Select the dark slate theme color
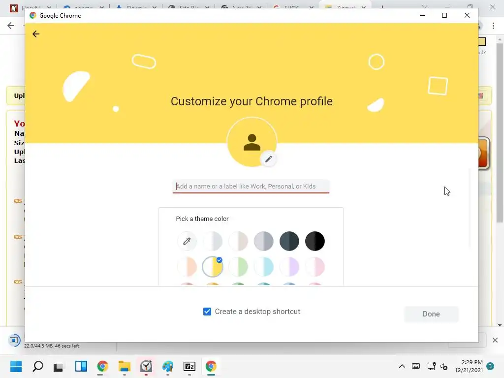Screen dimensions: 504x378 click(x=289, y=241)
